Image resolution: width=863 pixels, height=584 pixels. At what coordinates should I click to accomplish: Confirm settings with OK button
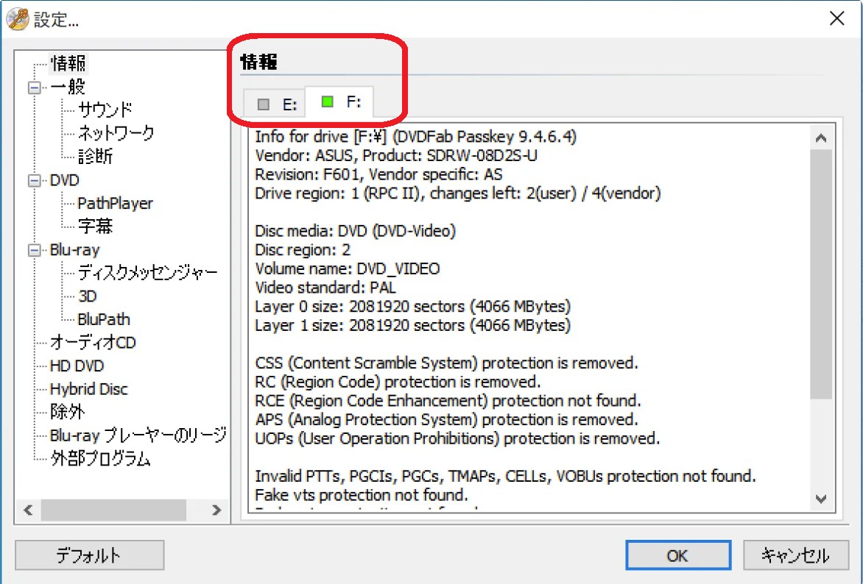(678, 555)
